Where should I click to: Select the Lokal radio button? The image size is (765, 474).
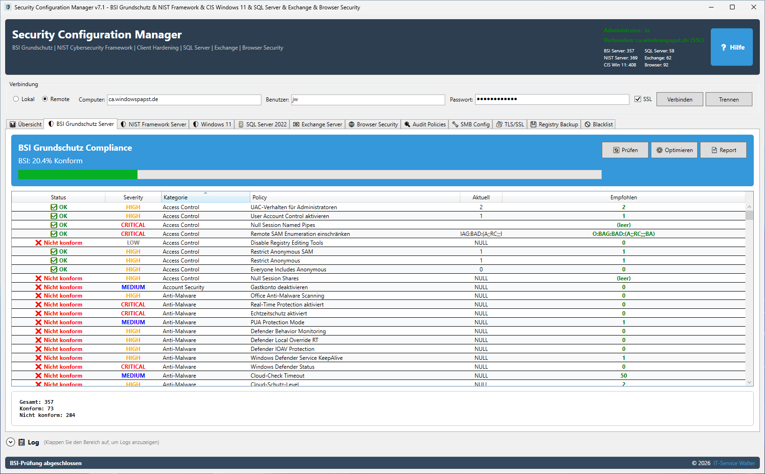click(16, 99)
